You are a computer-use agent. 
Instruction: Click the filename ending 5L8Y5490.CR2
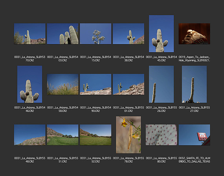[x=95, y=109]
